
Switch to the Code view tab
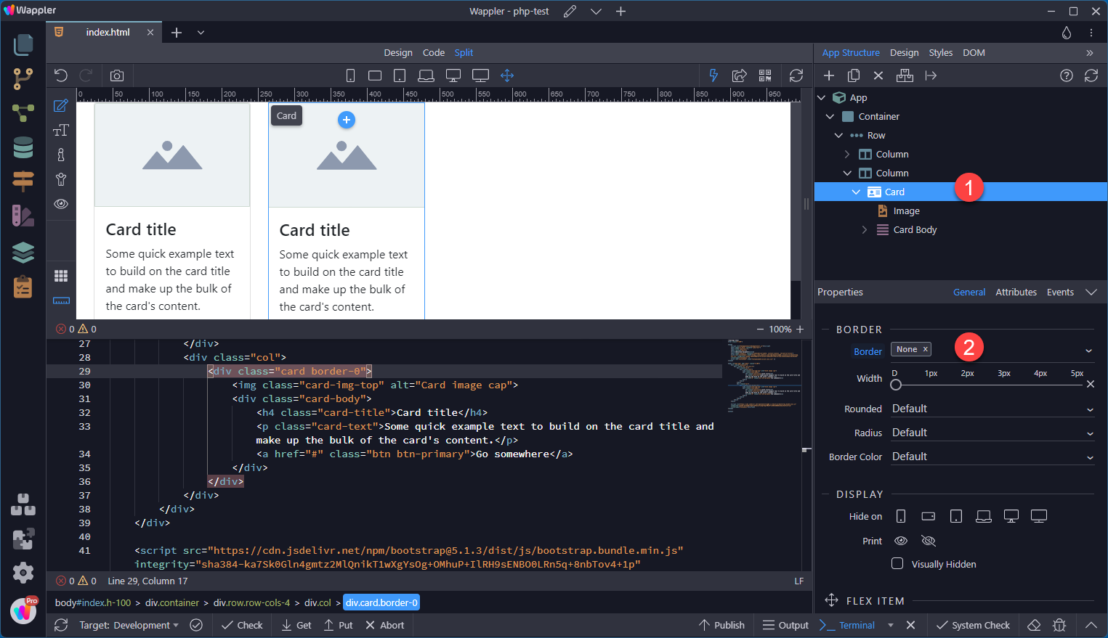[x=433, y=52]
